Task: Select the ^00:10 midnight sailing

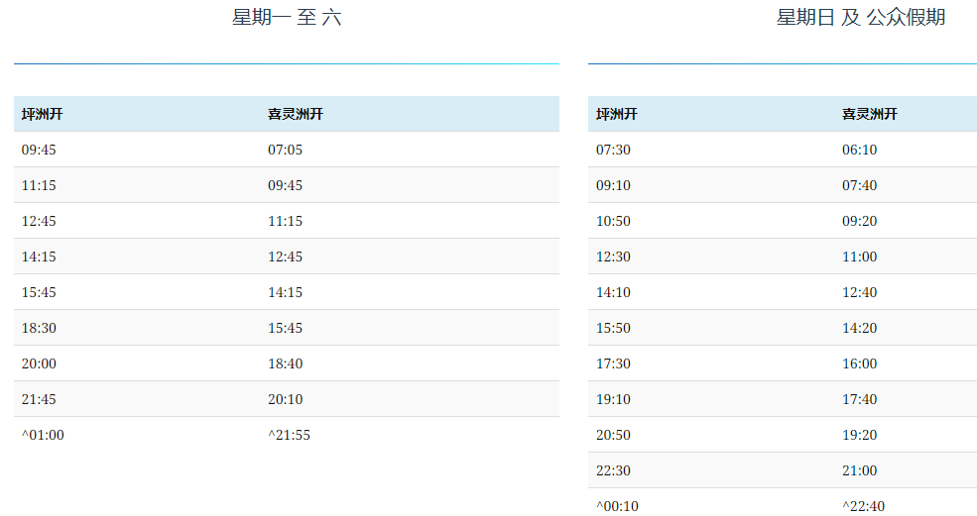Action: click(617, 506)
